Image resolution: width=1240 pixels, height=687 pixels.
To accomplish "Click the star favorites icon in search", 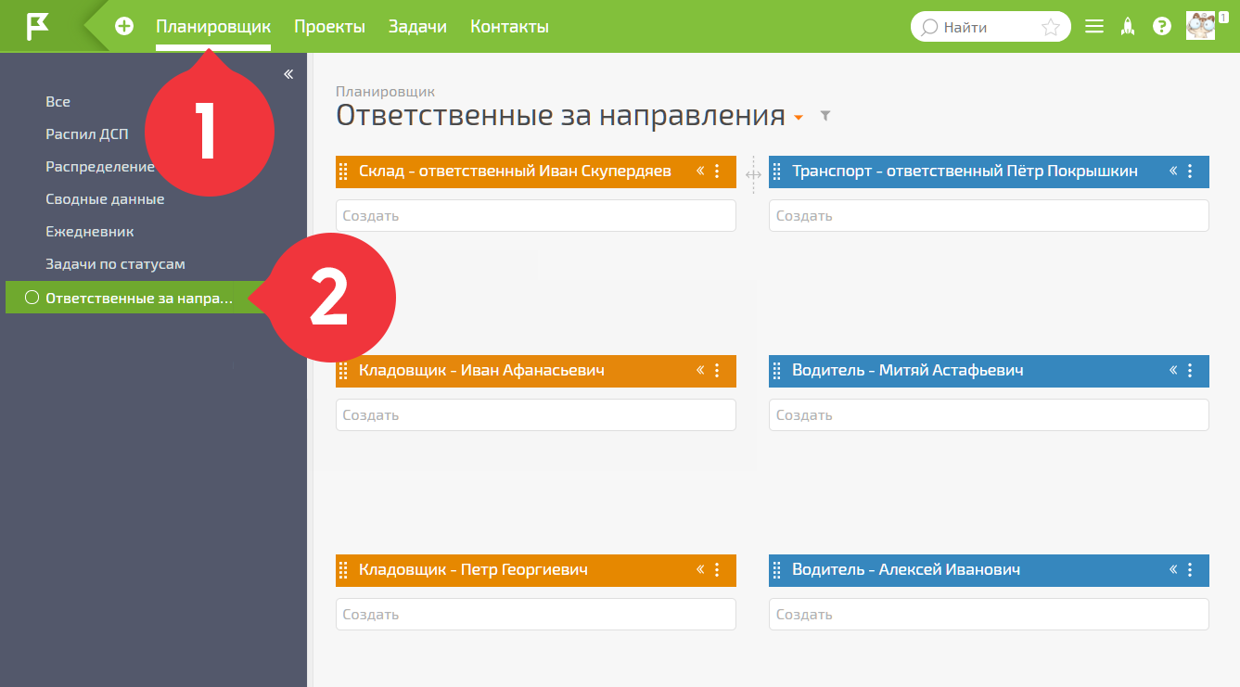I will click(x=1051, y=27).
